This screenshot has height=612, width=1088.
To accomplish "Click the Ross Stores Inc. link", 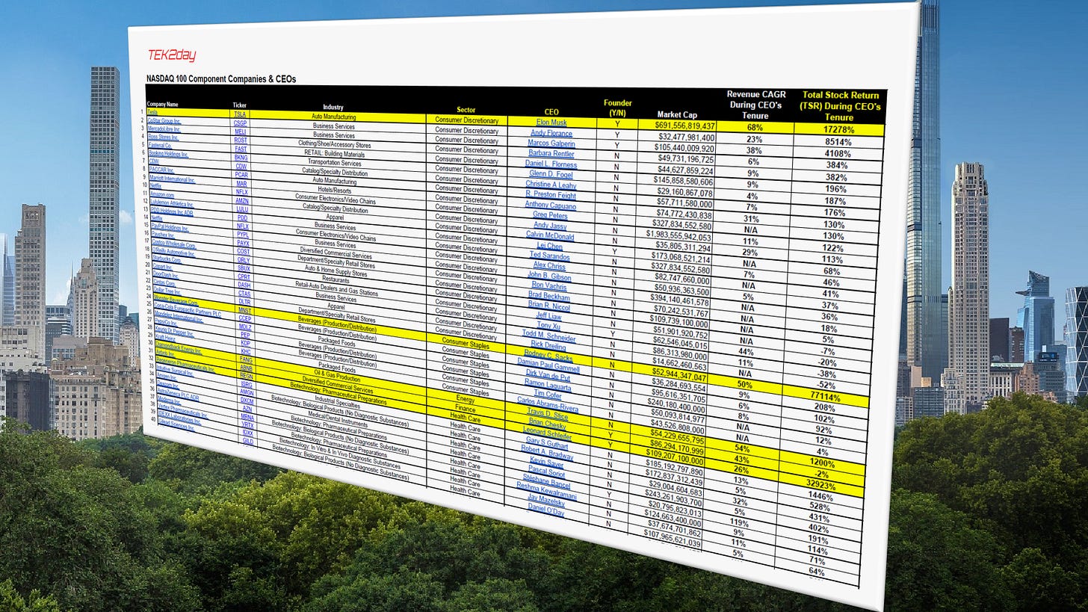I will [x=163, y=137].
